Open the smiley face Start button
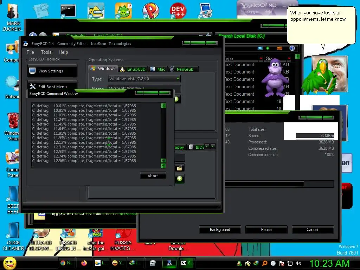The image size is (360, 270). tap(9, 263)
